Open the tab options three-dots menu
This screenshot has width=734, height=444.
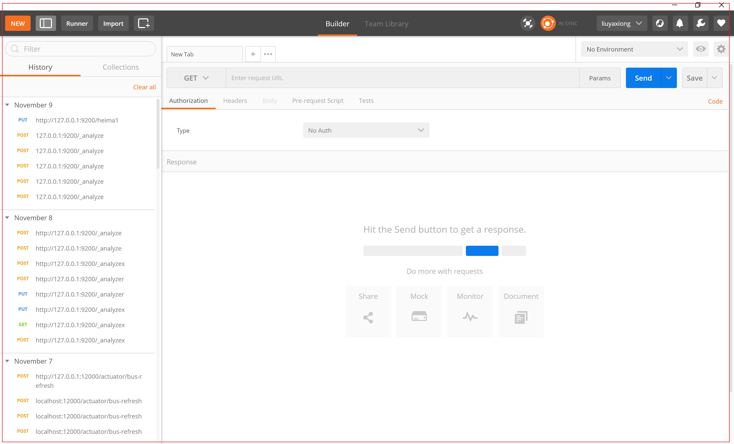tap(268, 54)
